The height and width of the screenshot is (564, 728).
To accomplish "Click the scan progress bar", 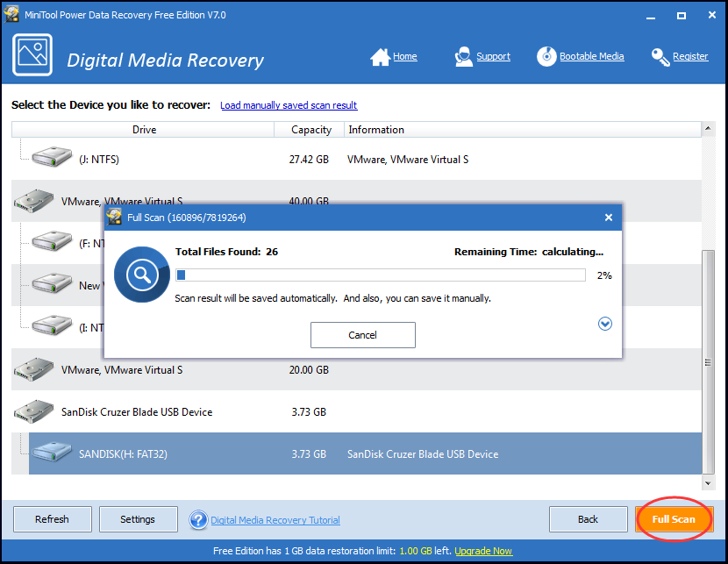I will (x=381, y=275).
